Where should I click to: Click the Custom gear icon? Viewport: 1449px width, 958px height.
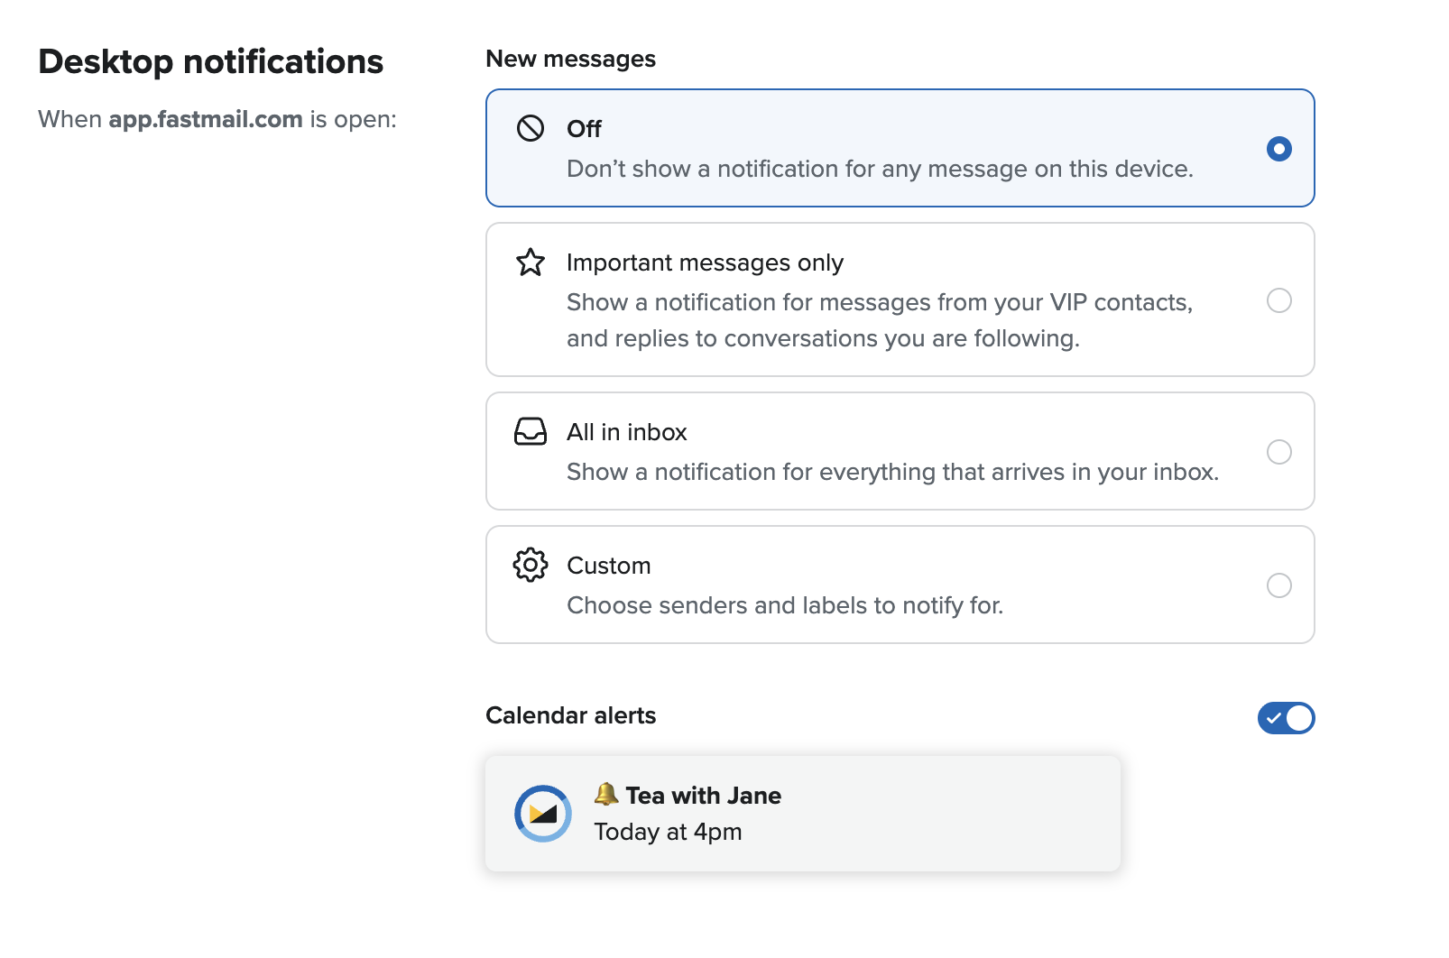click(531, 565)
